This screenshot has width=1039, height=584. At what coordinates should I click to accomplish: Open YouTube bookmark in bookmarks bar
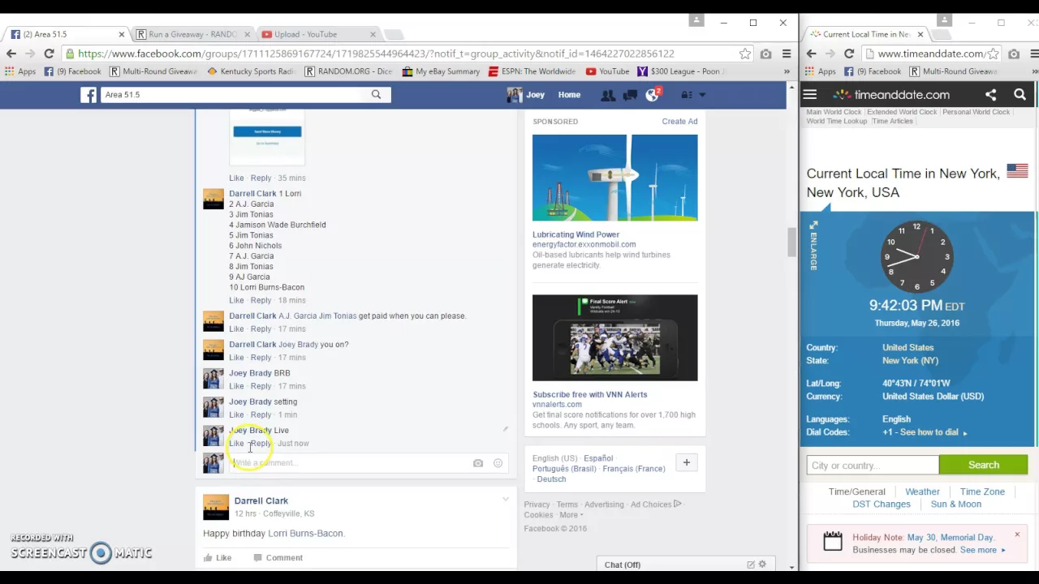(608, 71)
